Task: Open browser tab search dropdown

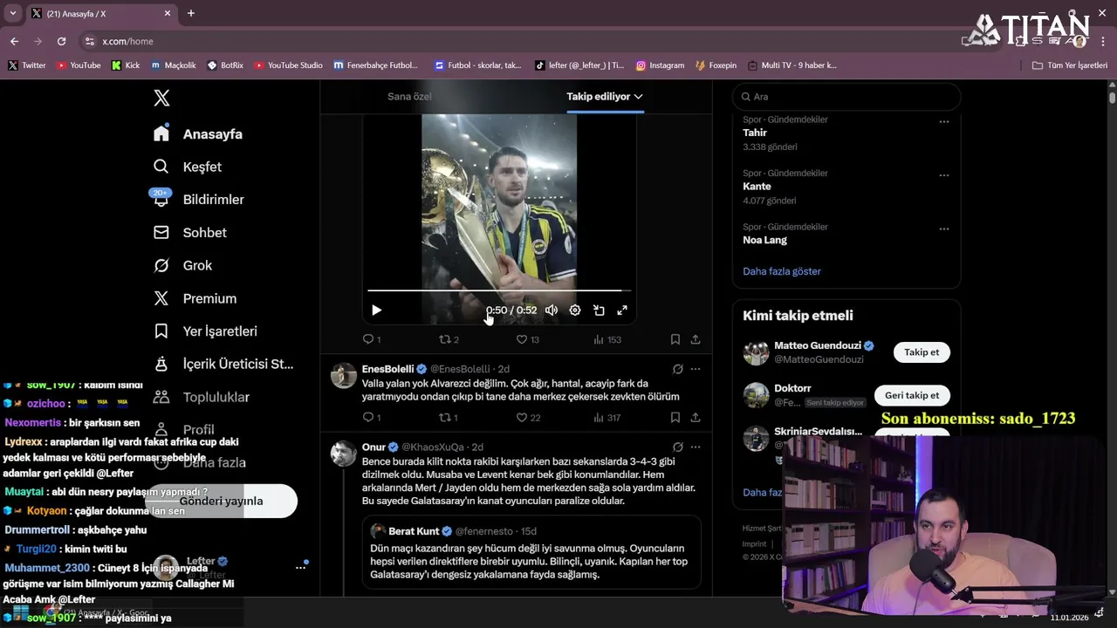Action: 12,13
